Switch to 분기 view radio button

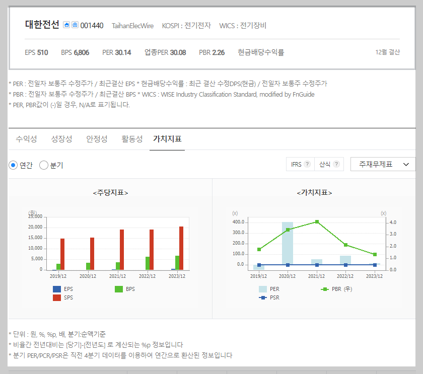click(44, 165)
